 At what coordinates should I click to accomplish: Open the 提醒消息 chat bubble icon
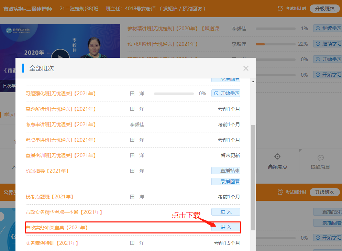tap(320, 158)
